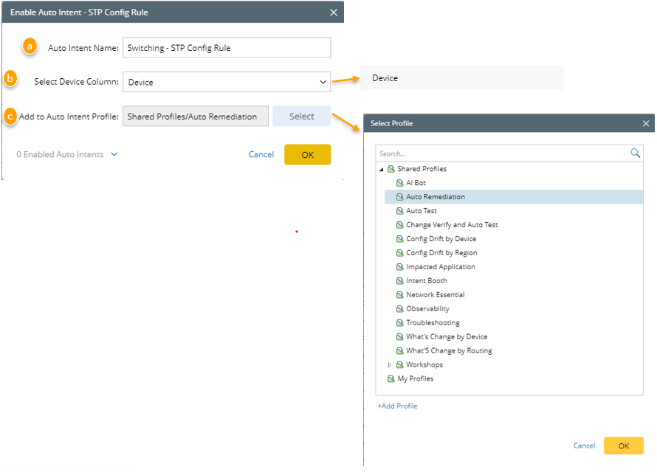Click the search magnifier icon in Select Profile
Screen dimensions: 657x472
click(635, 153)
